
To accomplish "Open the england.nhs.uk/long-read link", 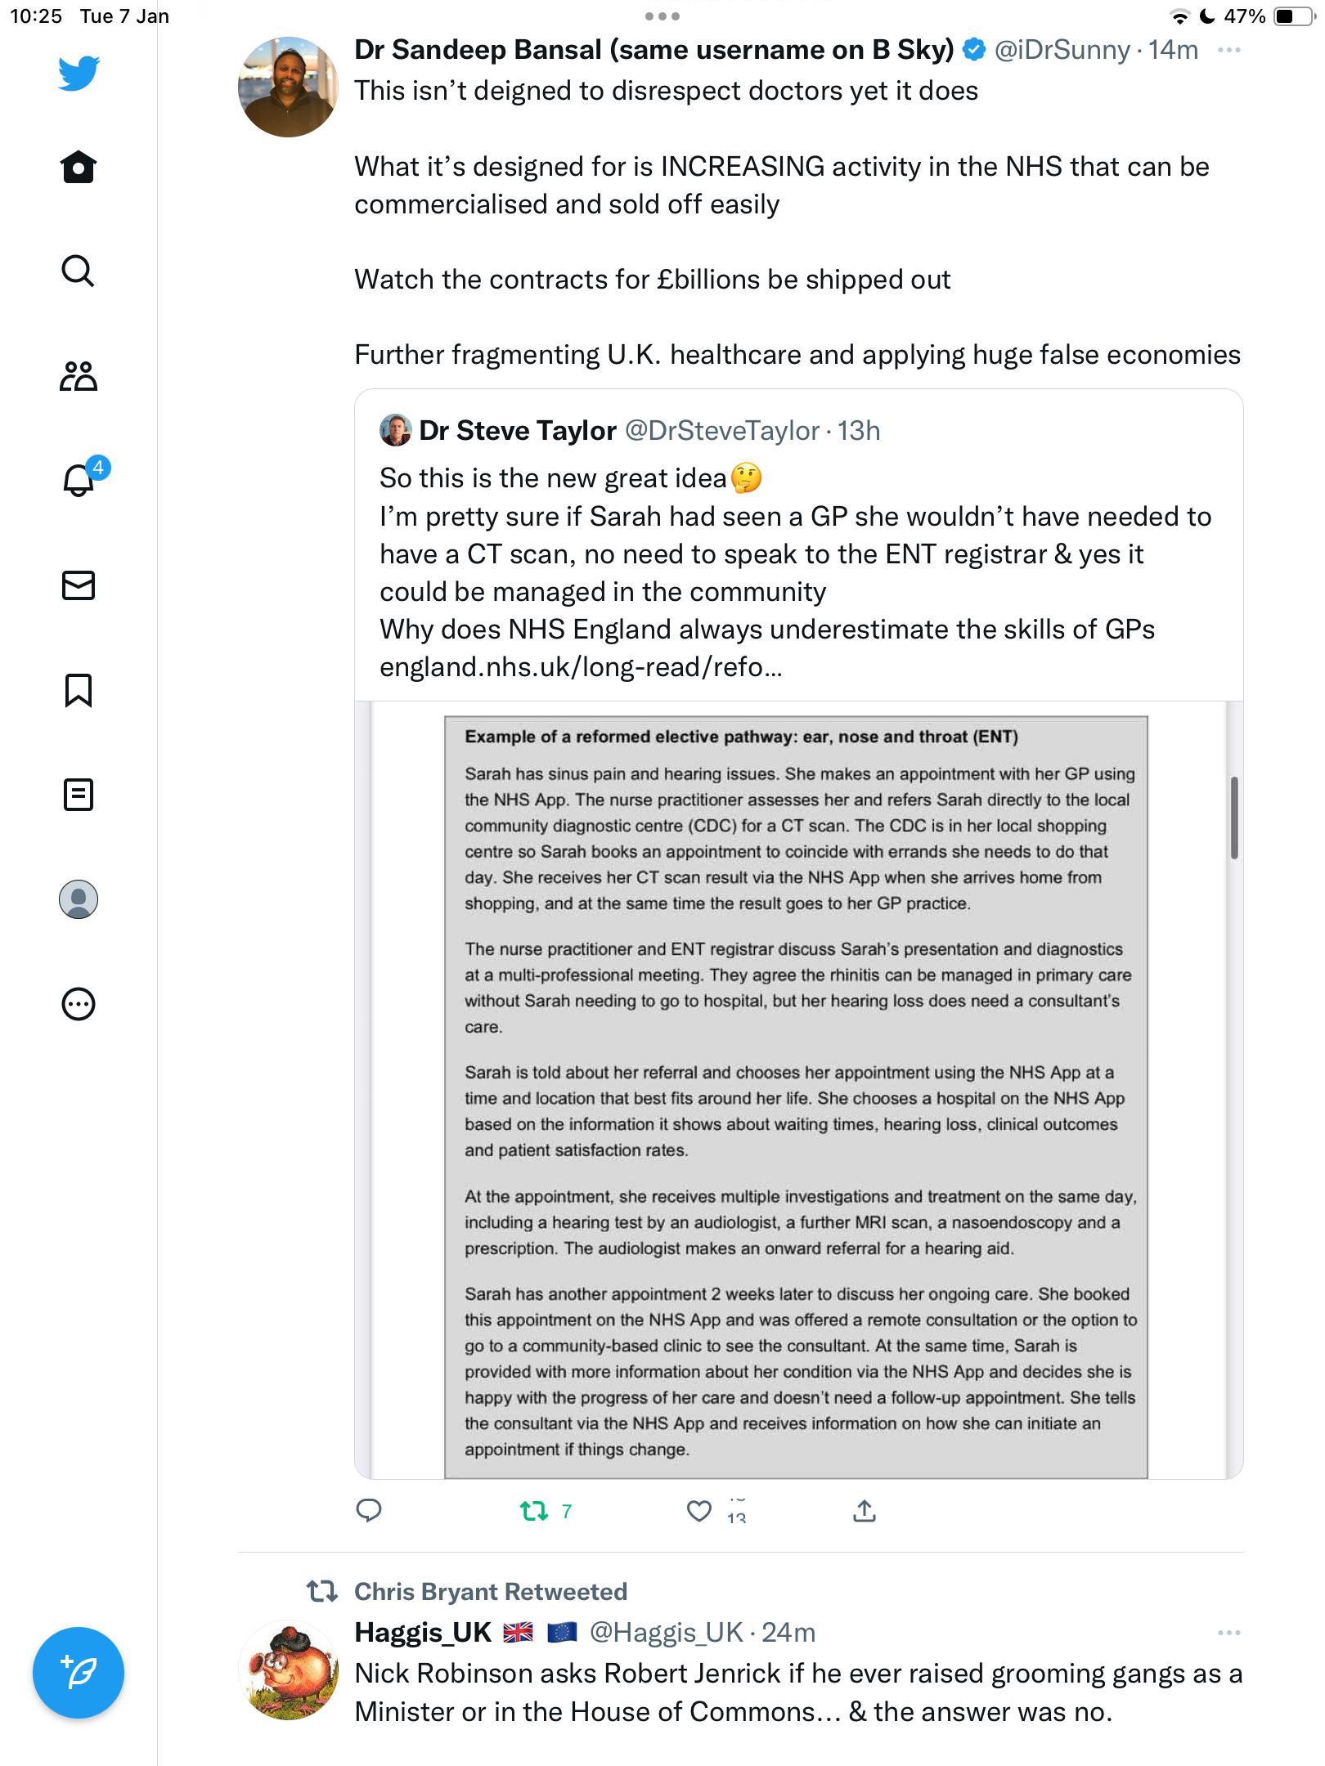I will (x=581, y=667).
